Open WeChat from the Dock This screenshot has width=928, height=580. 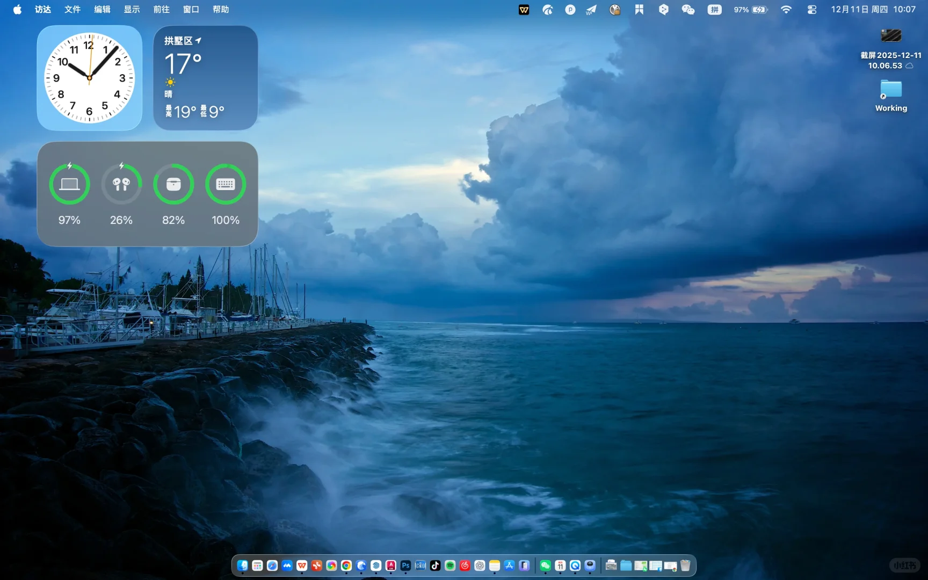[545, 565]
